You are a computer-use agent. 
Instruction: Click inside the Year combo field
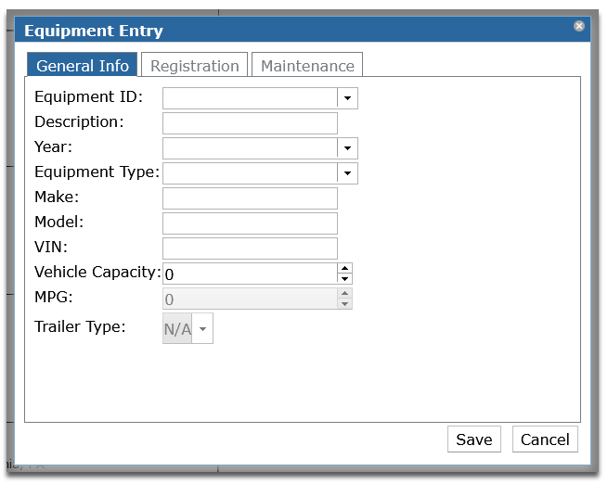250,148
